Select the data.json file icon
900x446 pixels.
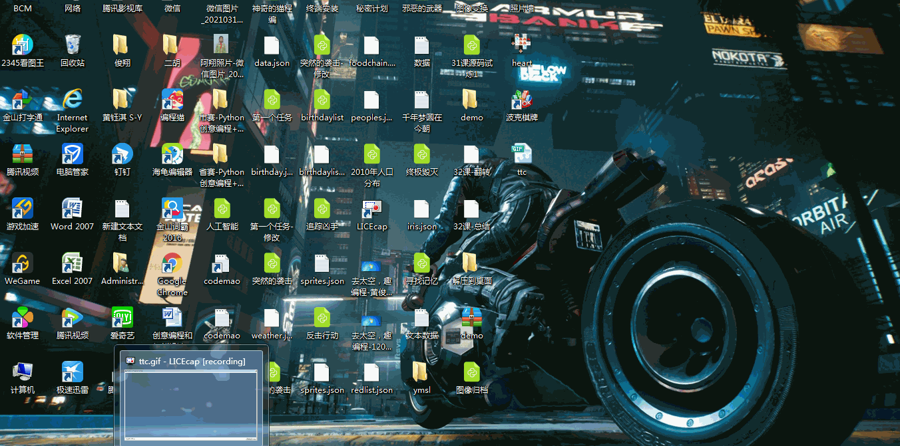tap(272, 45)
